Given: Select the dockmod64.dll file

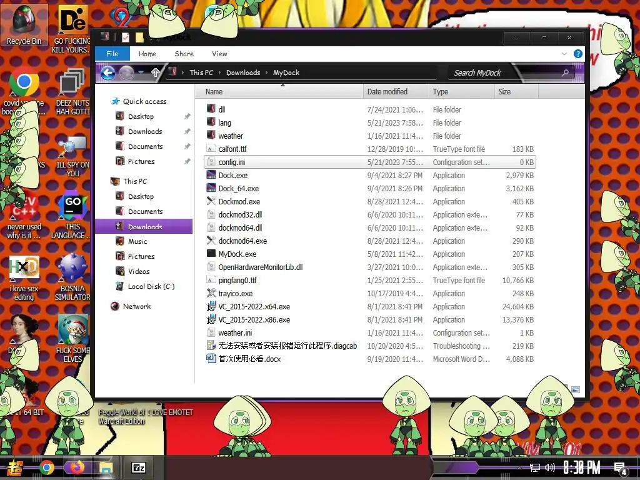Looking at the screenshot, I should click(x=240, y=227).
